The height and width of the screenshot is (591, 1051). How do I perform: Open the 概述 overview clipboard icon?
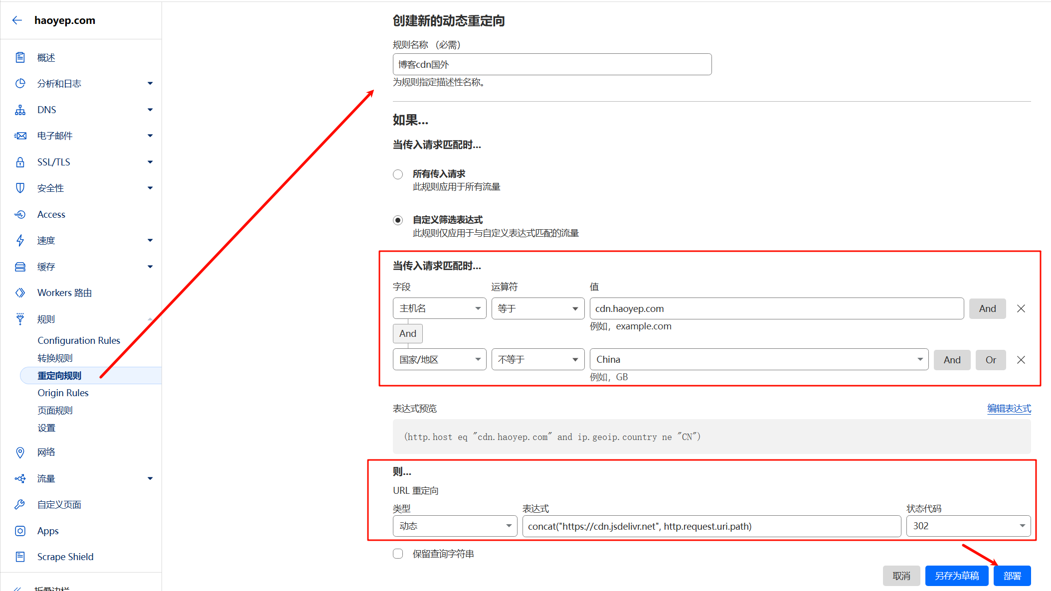[20, 57]
